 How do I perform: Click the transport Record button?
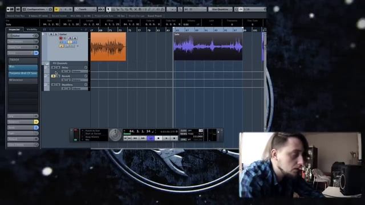174,138
